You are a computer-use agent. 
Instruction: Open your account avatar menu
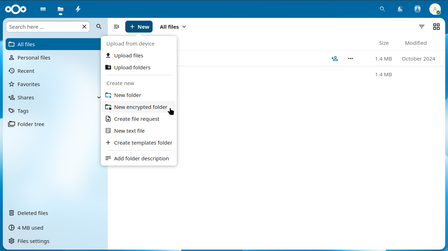[x=435, y=9]
